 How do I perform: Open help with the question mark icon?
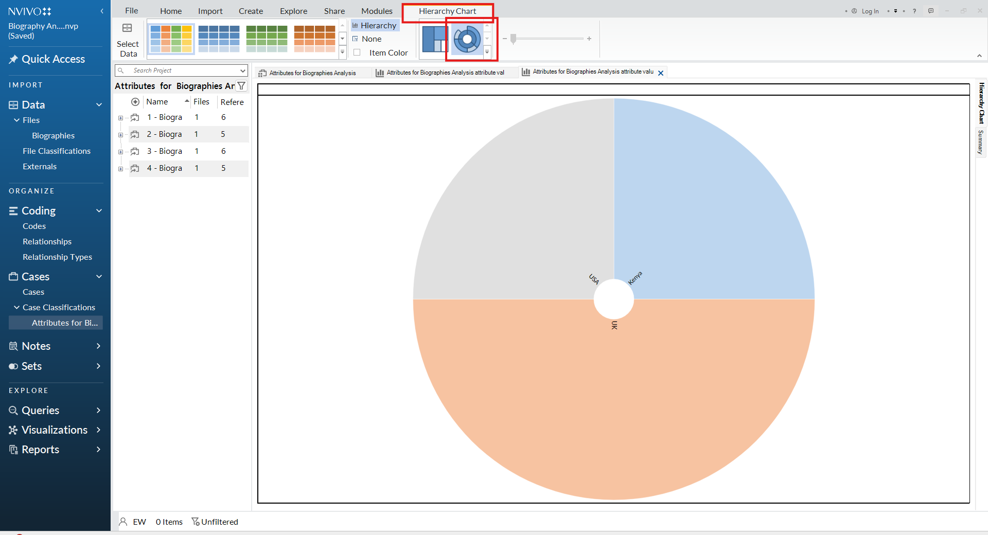[914, 11]
